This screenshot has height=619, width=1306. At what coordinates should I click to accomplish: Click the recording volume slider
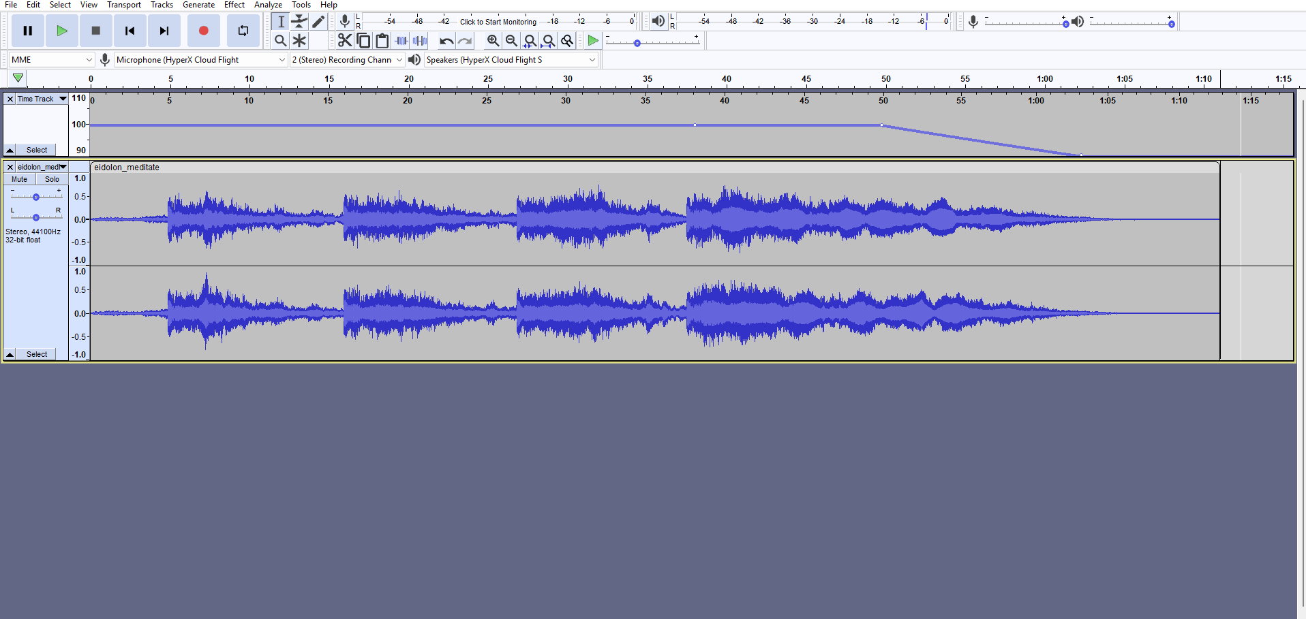[1027, 22]
